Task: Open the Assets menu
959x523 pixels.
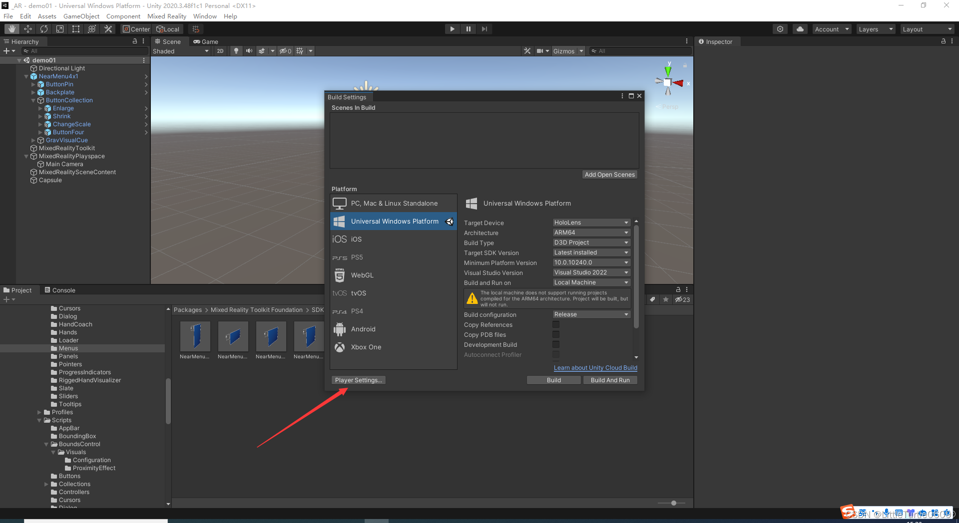Action: (47, 16)
